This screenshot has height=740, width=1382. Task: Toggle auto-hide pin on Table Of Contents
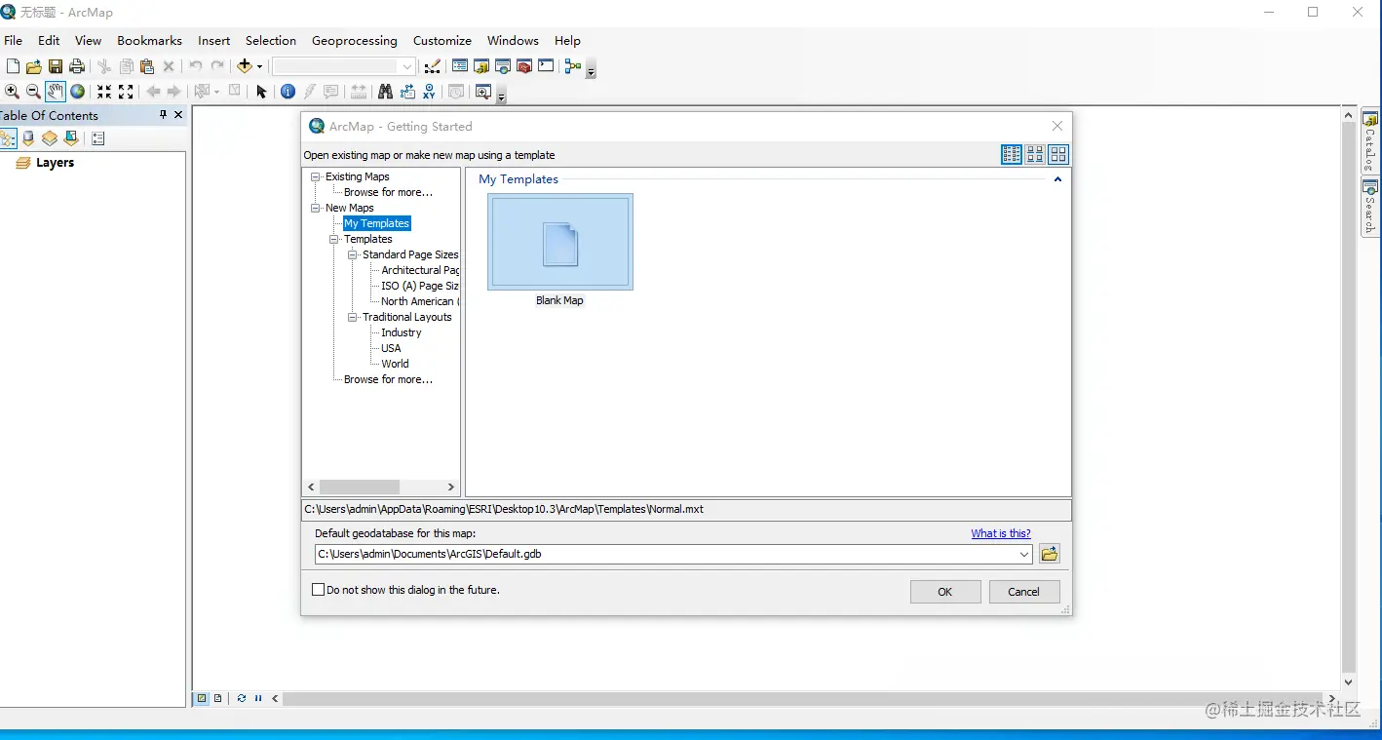[x=163, y=115]
